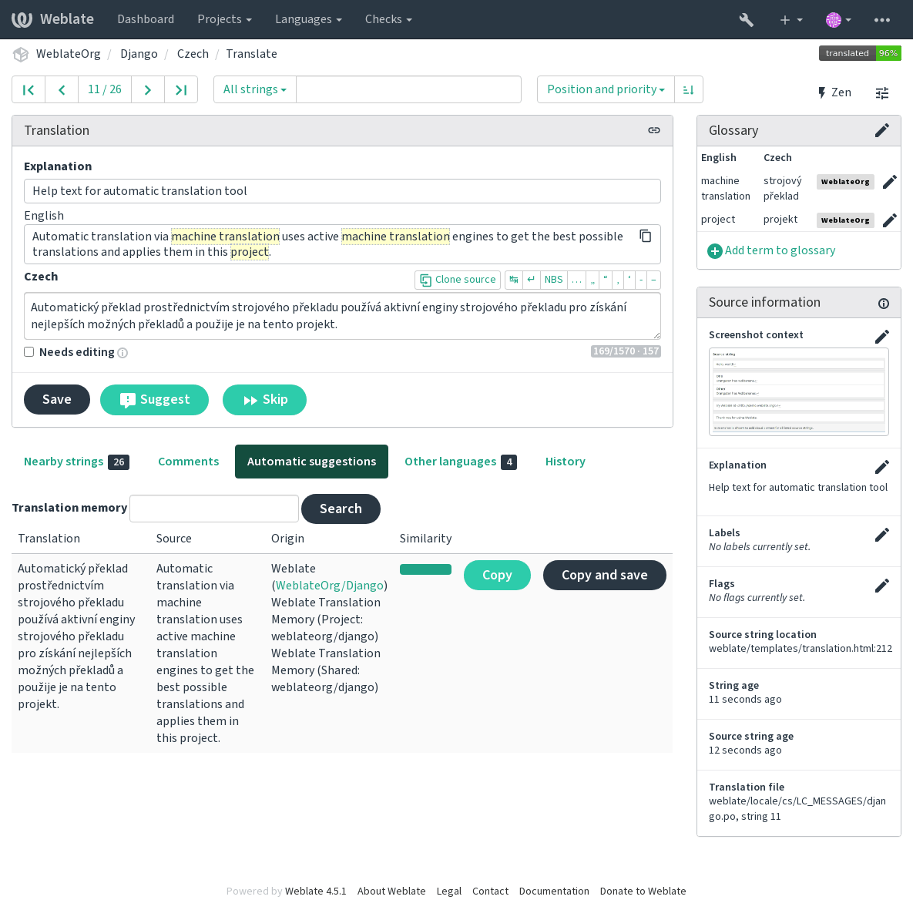Open the three-dots more menu
This screenshot has height=920, width=913.
click(881, 19)
